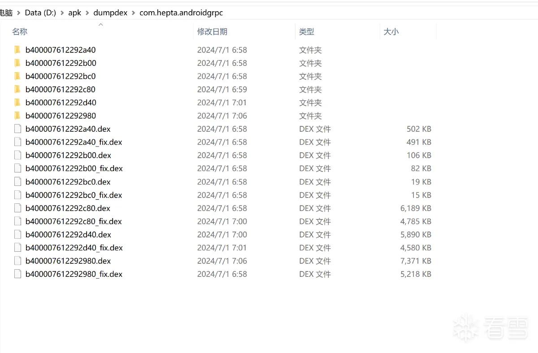Click com.hepta.androidgrpc breadcrumb segment
The image size is (538, 353).
181,13
